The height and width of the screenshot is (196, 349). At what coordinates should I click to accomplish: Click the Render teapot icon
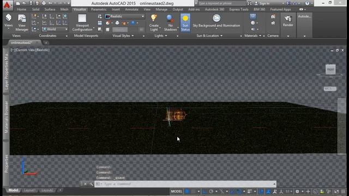tap(288, 19)
